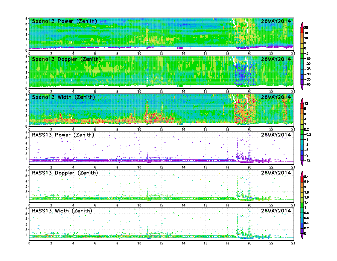
Task: Click the "RASS13 Doppler (Zenith)" panel title
Action: 65,173
